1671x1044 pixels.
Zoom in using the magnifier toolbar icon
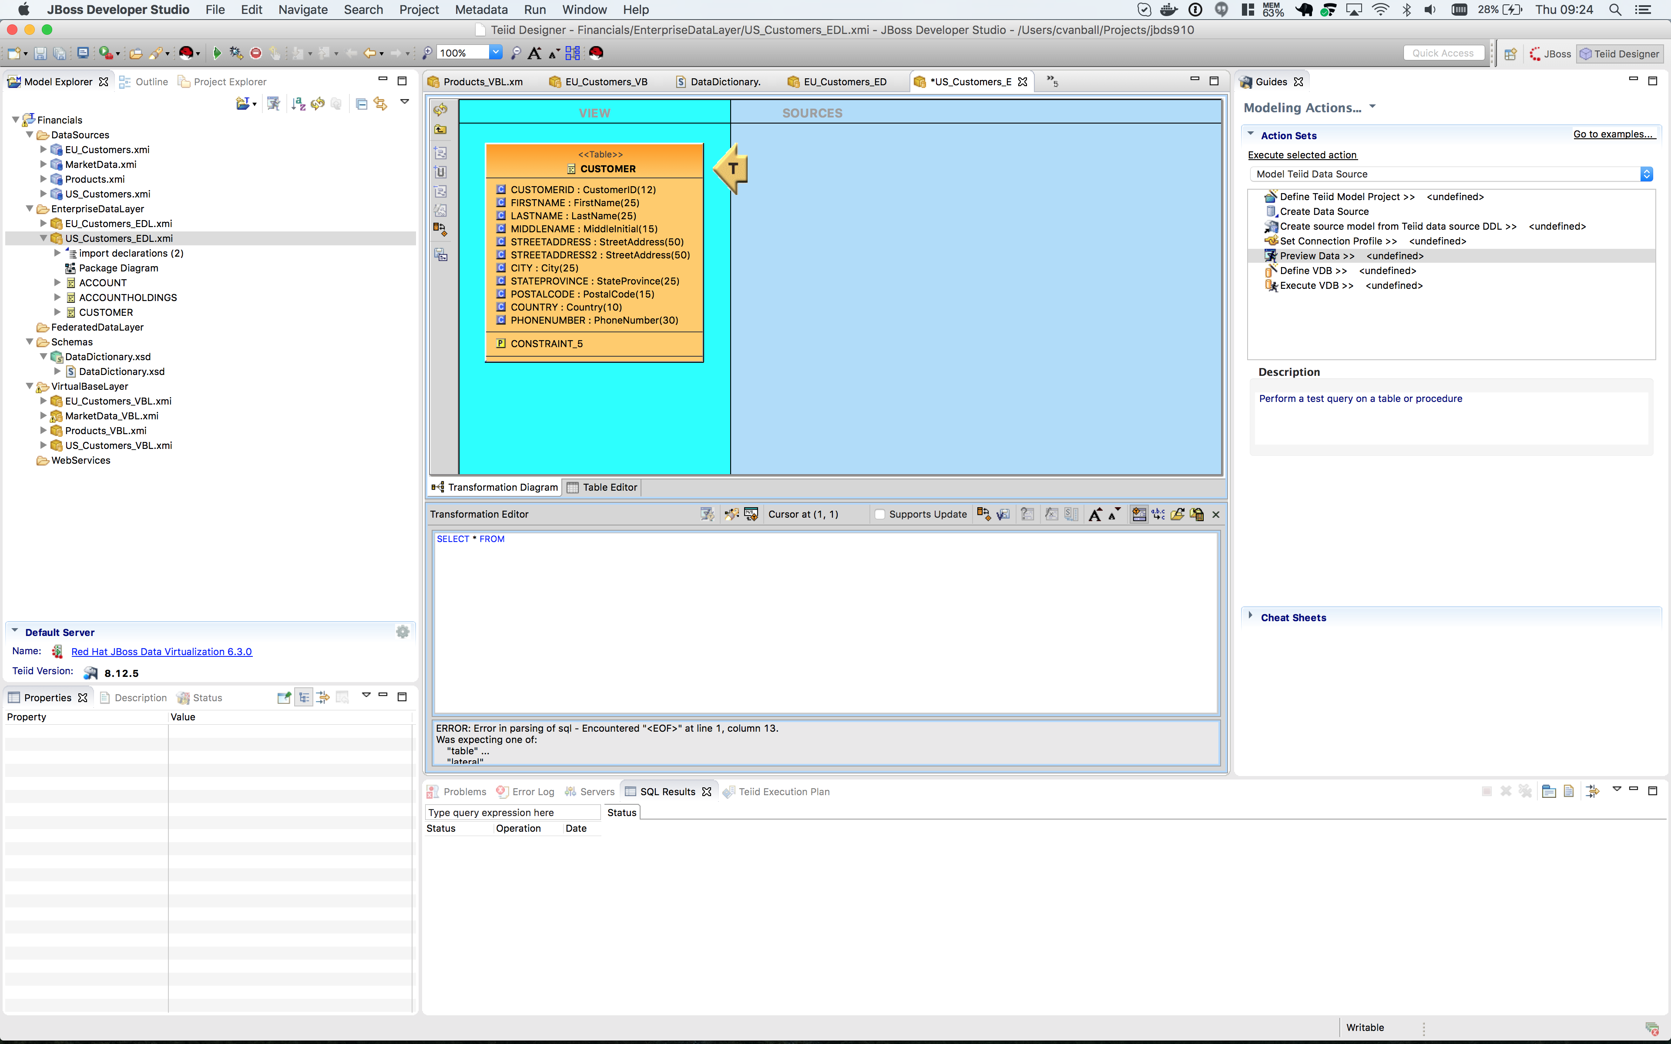tap(427, 53)
